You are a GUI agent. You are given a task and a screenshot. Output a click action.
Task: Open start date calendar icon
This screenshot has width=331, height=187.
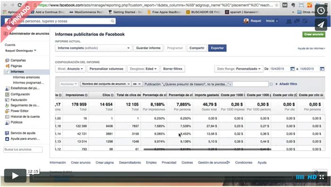point(292,69)
